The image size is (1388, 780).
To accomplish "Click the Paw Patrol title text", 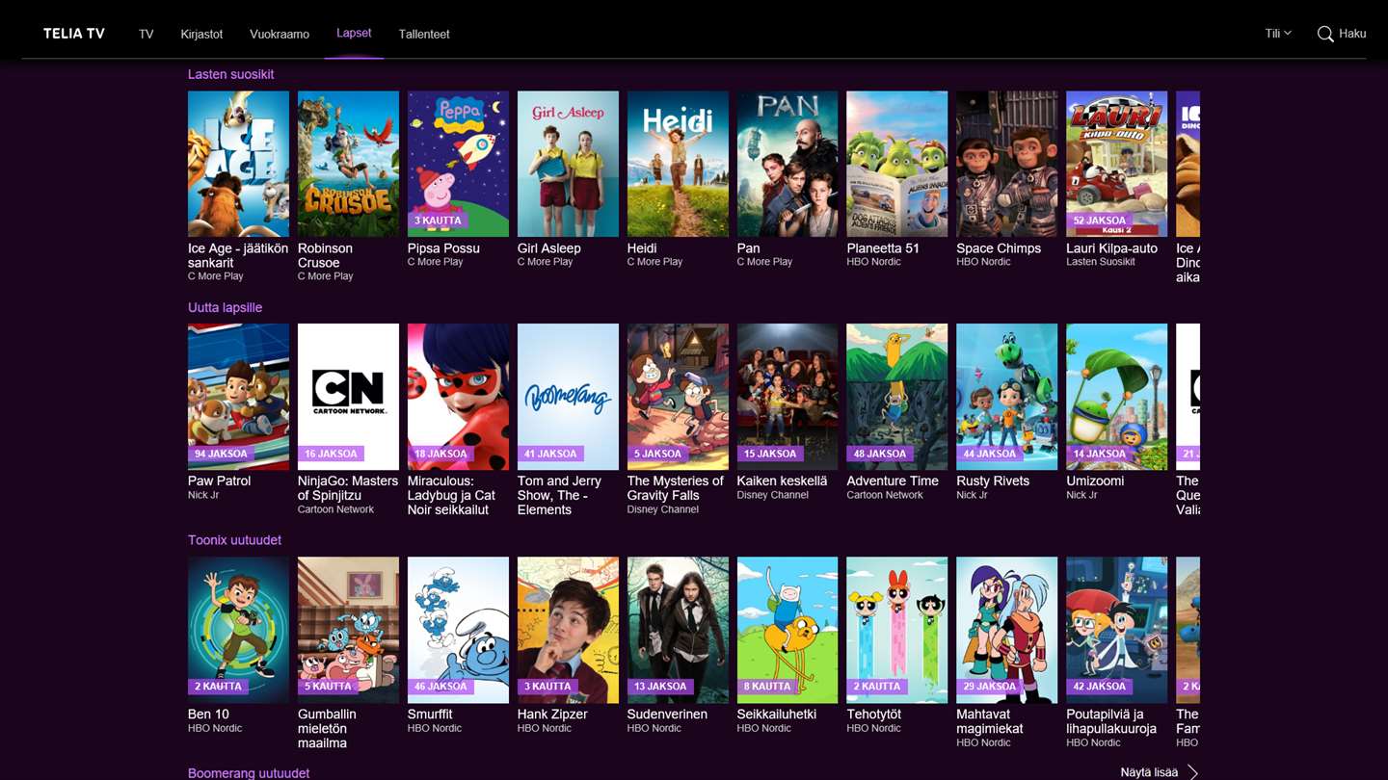I will (x=219, y=481).
